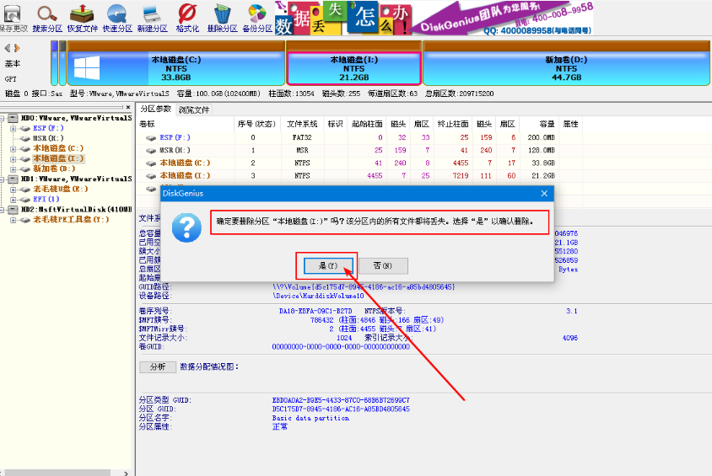Viewport: 712px width, 476px height.
Task: Expand the 本地磁盘(I:) tree node
Action: 13,159
